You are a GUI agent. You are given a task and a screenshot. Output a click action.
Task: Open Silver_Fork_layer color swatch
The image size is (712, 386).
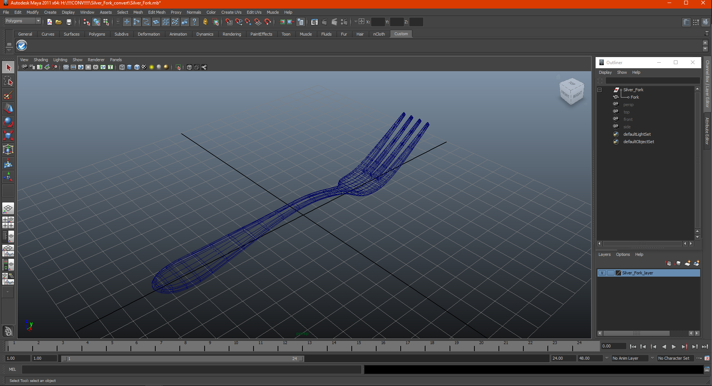[x=618, y=273]
